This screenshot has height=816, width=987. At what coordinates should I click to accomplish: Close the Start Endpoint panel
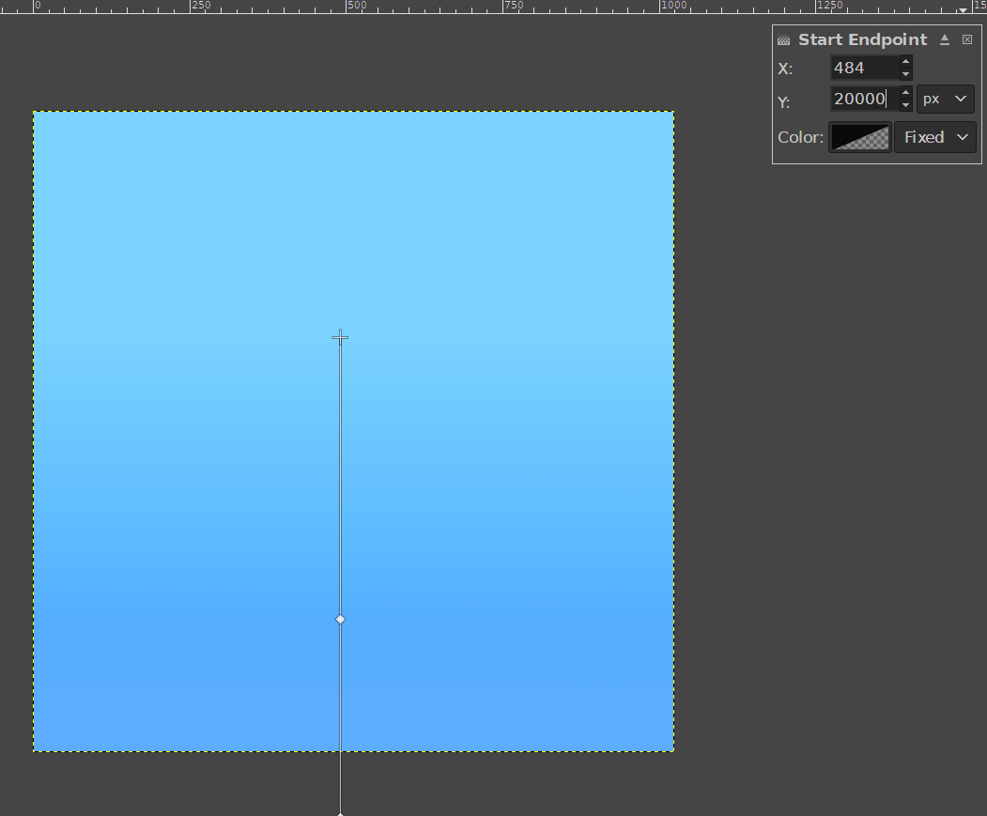[967, 39]
